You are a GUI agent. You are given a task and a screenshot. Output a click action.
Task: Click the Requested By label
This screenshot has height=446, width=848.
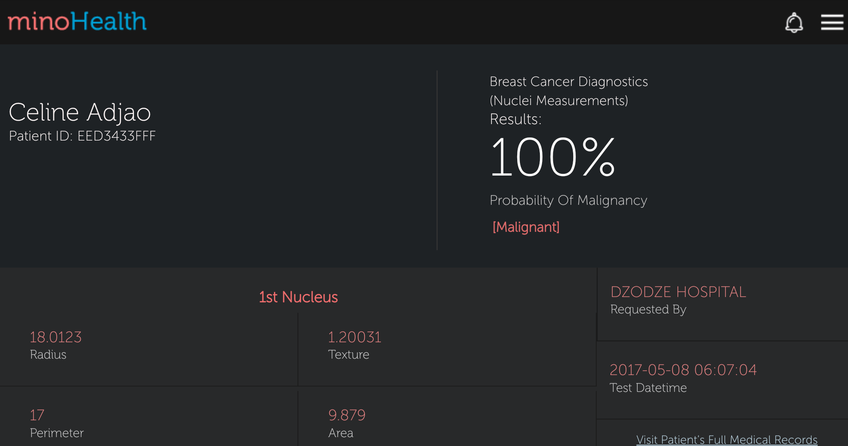pyautogui.click(x=648, y=309)
